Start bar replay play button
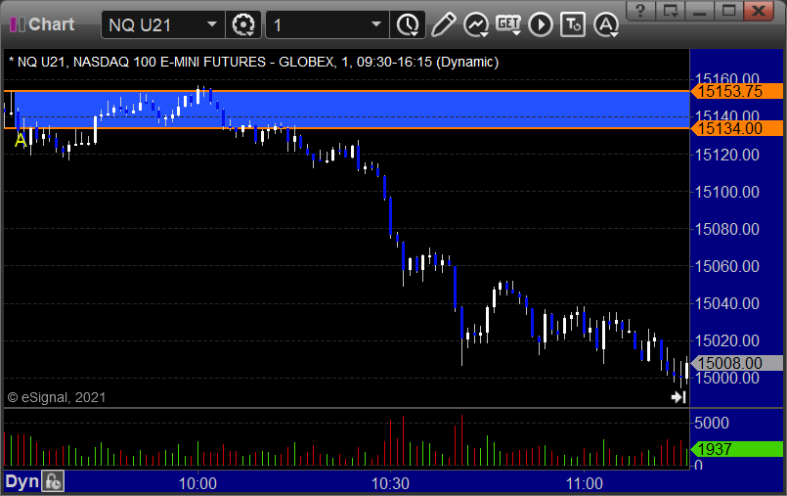Viewport: 787px width, 496px height. pos(540,24)
